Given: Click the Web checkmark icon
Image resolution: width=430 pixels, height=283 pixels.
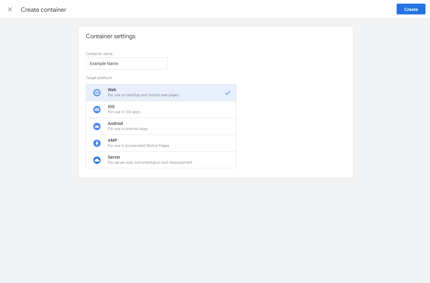Looking at the screenshot, I should (x=228, y=93).
